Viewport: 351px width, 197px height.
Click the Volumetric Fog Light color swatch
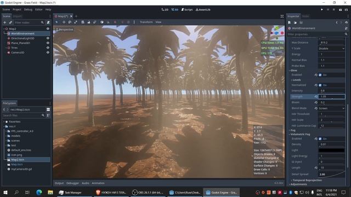coord(331,150)
